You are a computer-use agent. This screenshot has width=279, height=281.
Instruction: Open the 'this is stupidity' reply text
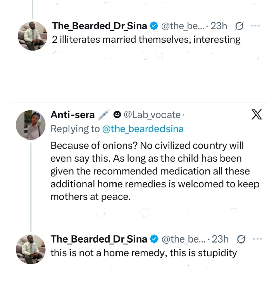click(144, 253)
